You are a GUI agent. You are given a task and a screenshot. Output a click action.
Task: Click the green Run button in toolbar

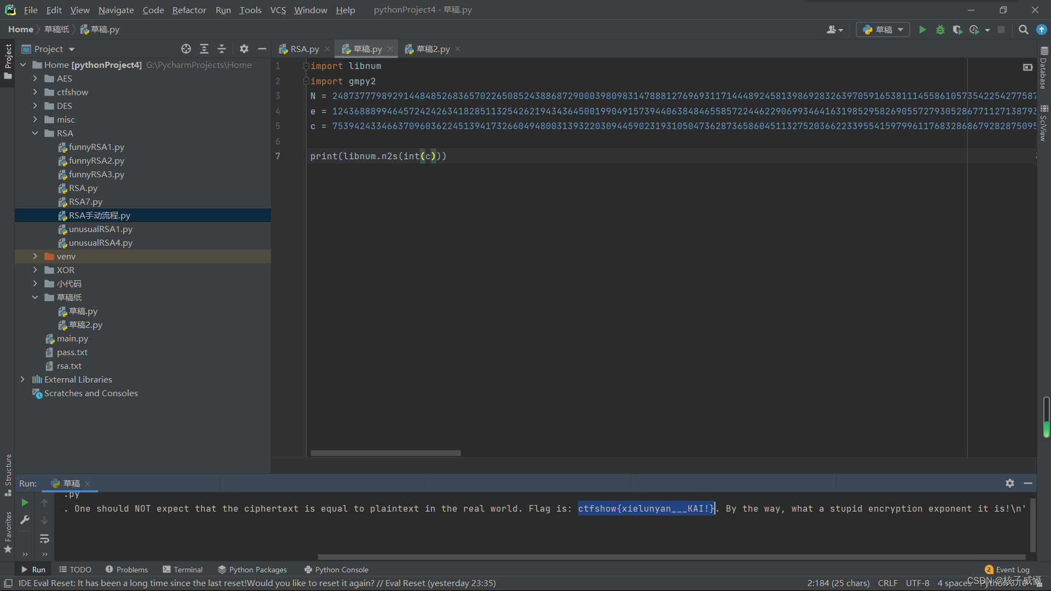922,30
